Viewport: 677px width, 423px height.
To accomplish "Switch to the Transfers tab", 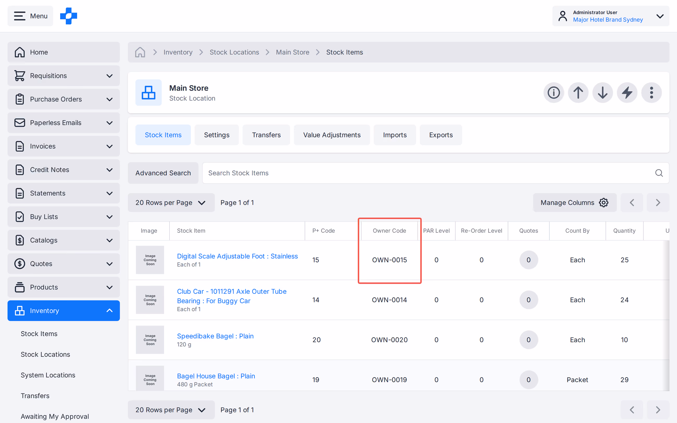I will (266, 135).
